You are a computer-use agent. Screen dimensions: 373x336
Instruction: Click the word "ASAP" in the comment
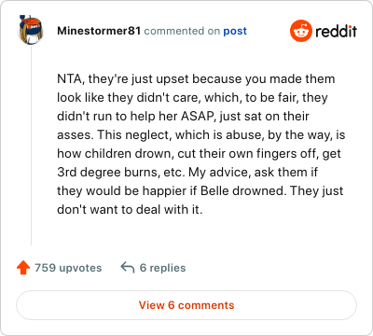pyautogui.click(x=198, y=117)
